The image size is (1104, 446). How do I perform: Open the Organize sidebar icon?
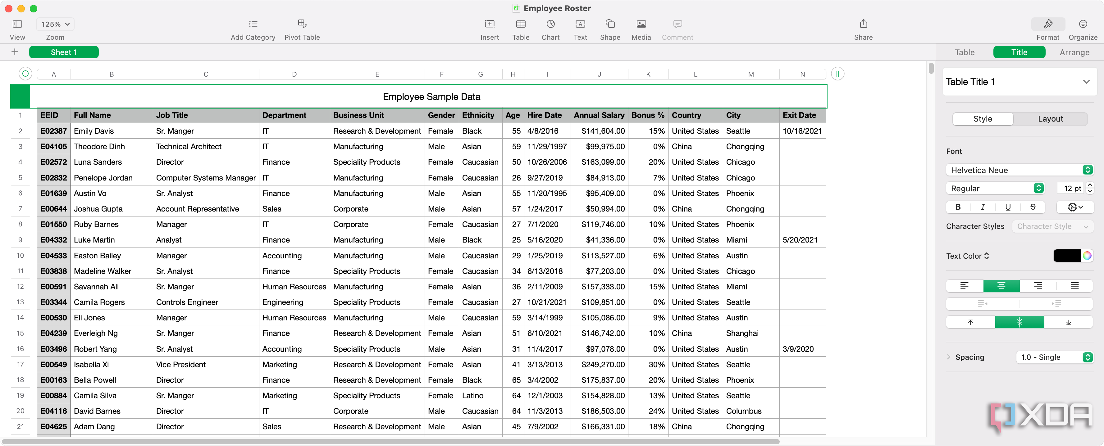tap(1083, 24)
